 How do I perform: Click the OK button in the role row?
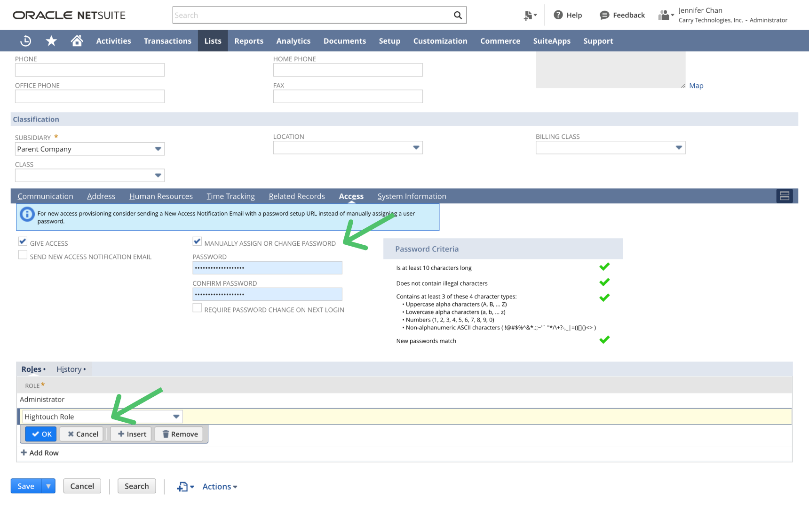(41, 434)
